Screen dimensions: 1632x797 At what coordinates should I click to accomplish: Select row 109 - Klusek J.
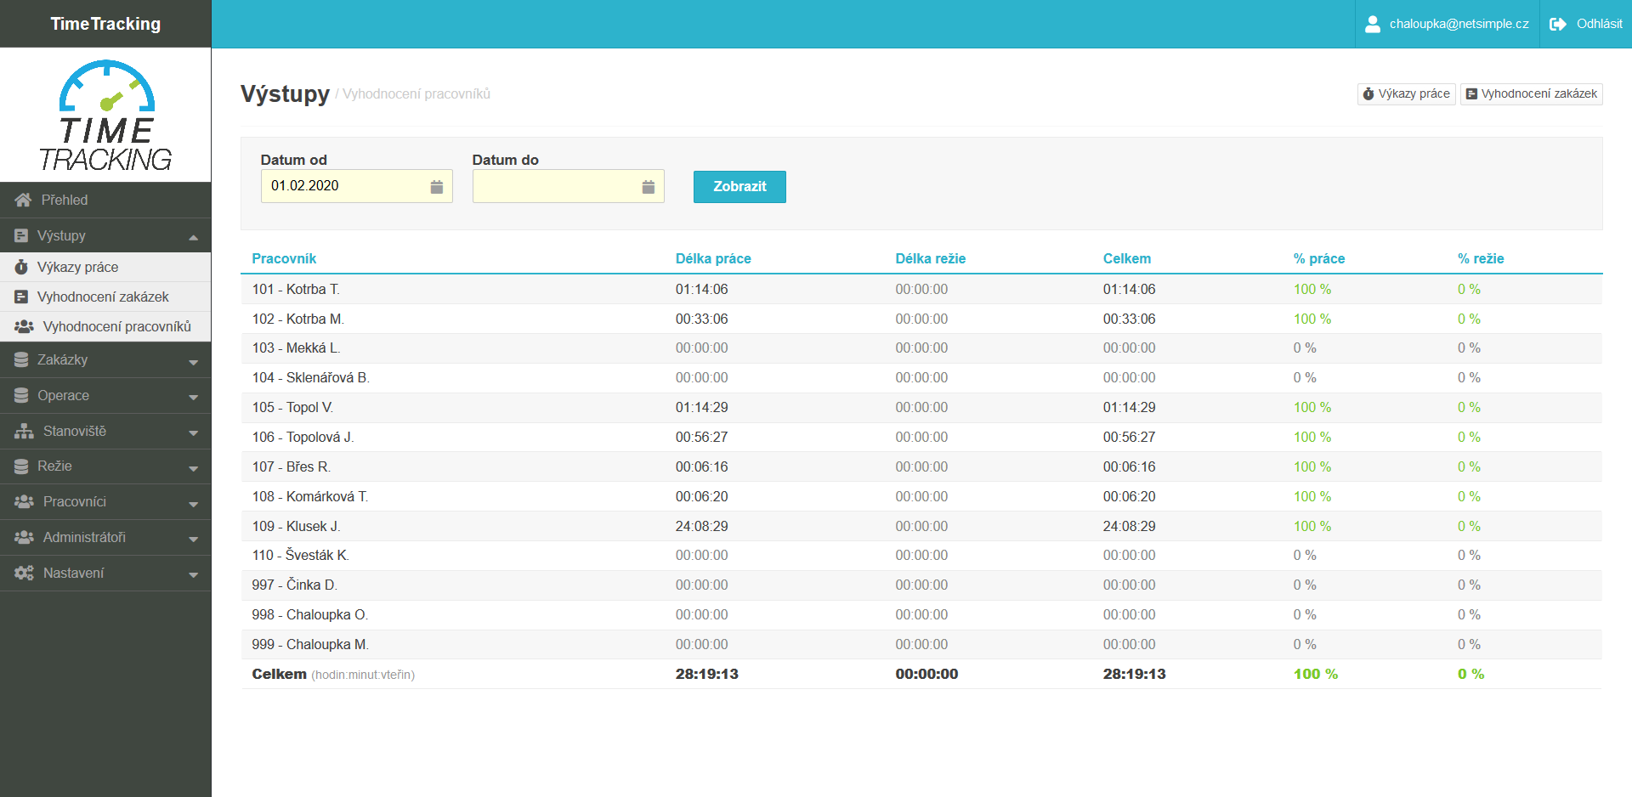tap(921, 526)
